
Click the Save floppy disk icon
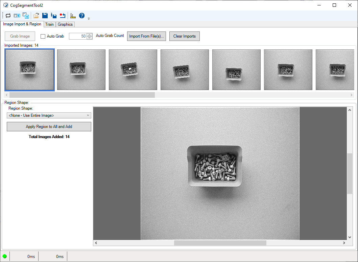pos(45,16)
